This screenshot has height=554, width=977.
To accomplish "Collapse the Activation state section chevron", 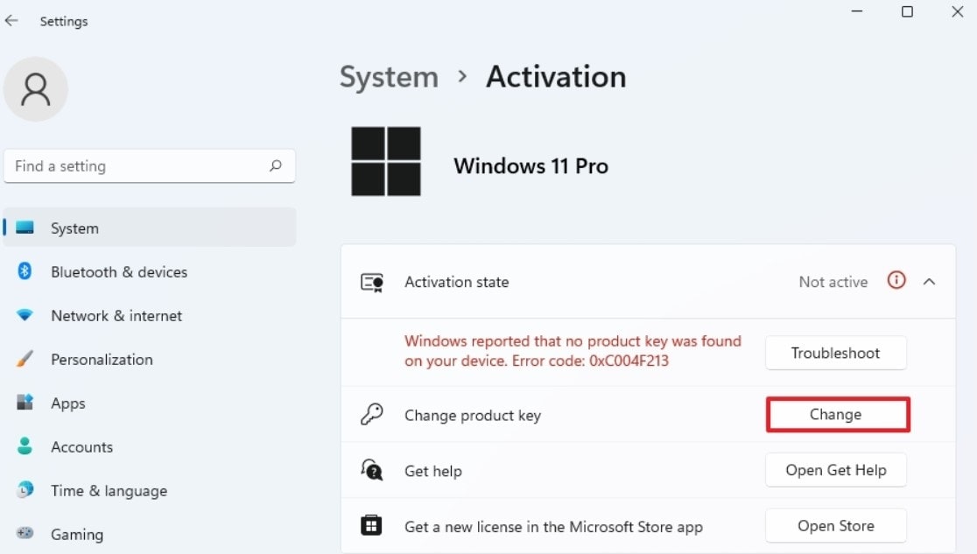I will coord(930,282).
